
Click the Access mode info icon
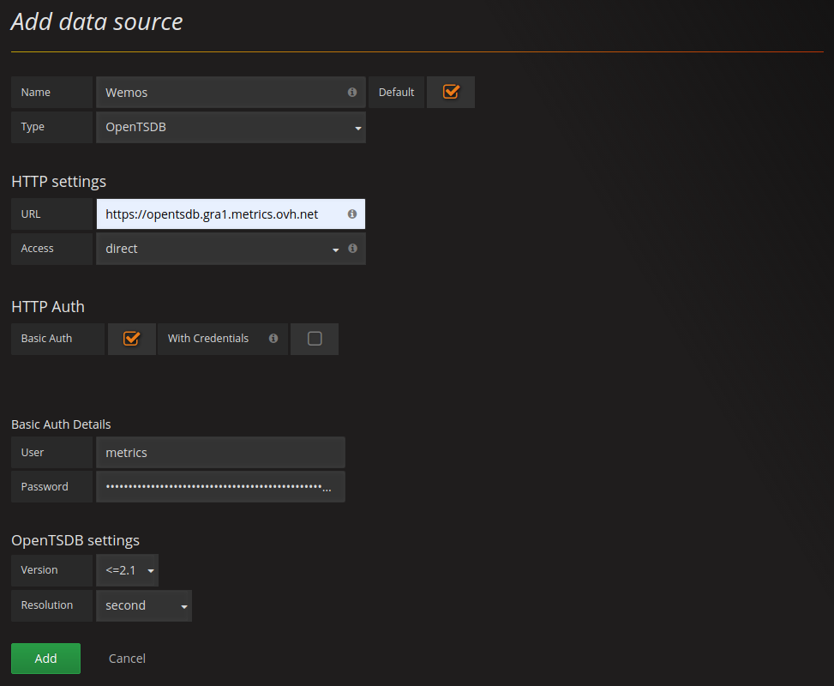tap(351, 249)
